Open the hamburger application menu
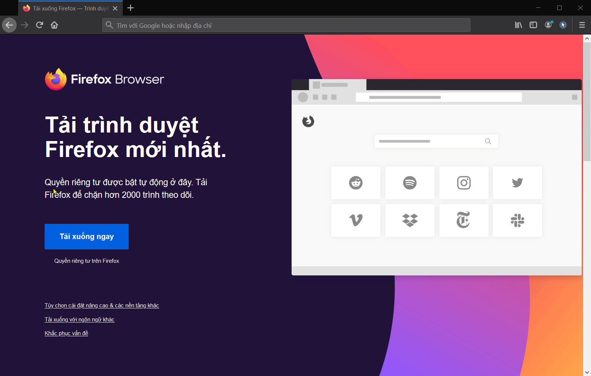Image resolution: width=591 pixels, height=376 pixels. 582,25
